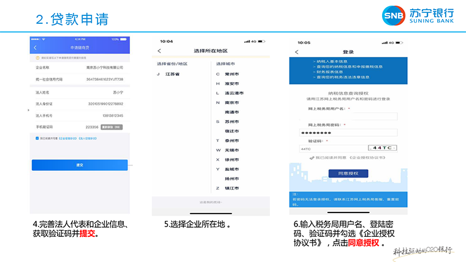466x262 pixels.
Task: Select 连云港市 in city list
Action: point(234,93)
